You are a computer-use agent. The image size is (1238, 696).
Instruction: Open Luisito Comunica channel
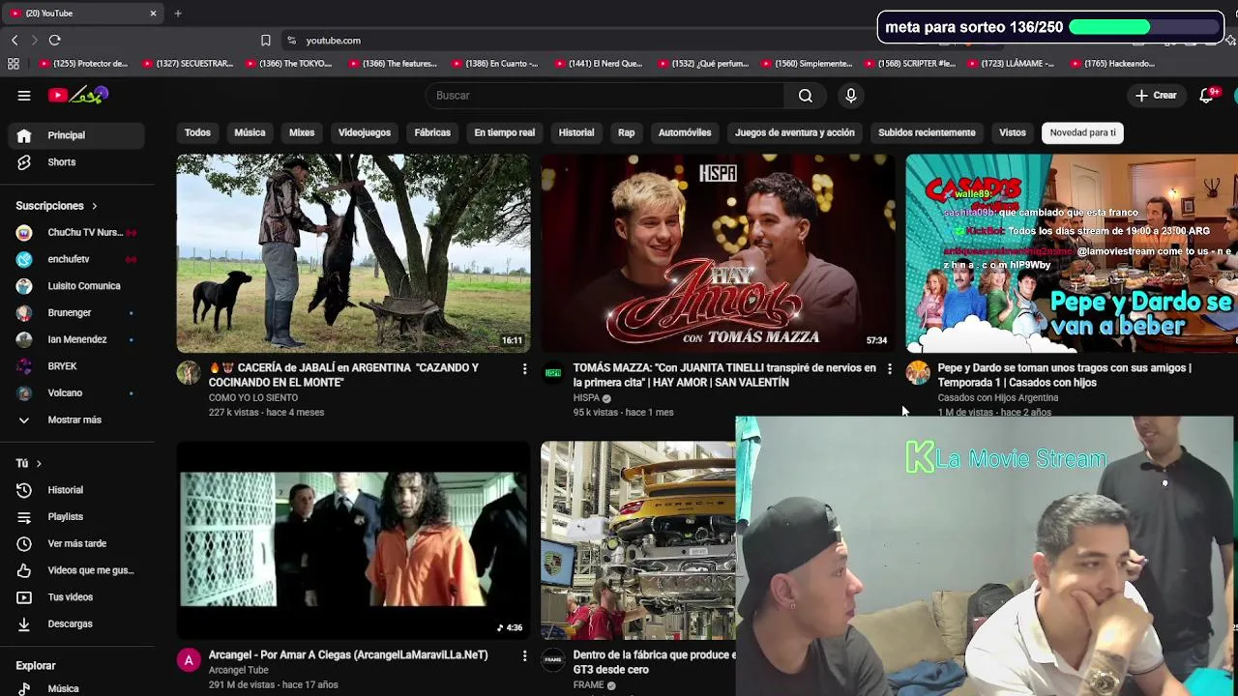[x=77, y=286]
